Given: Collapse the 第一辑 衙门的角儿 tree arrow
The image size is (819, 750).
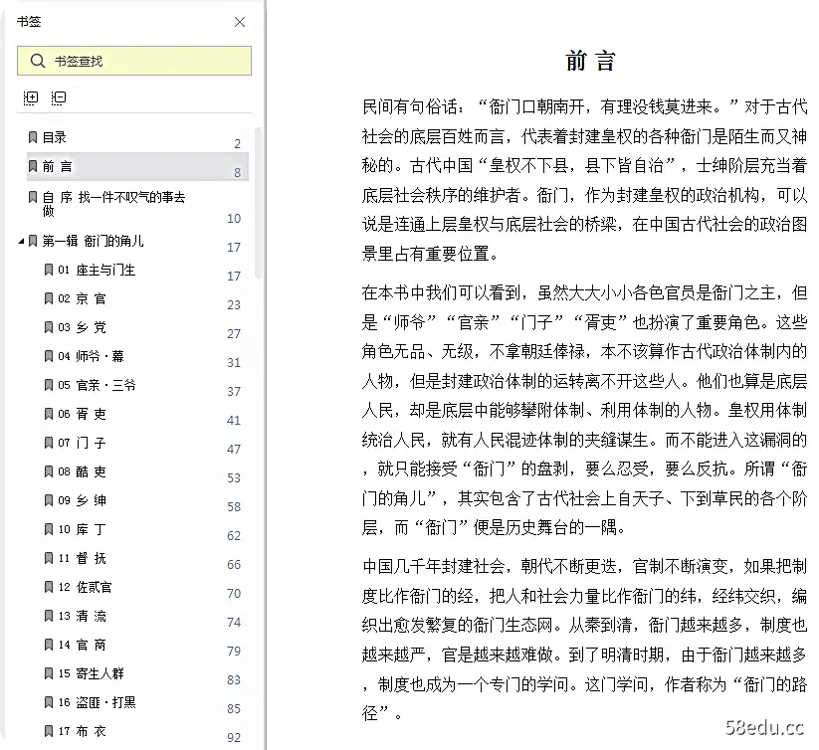Looking at the screenshot, I should (22, 241).
